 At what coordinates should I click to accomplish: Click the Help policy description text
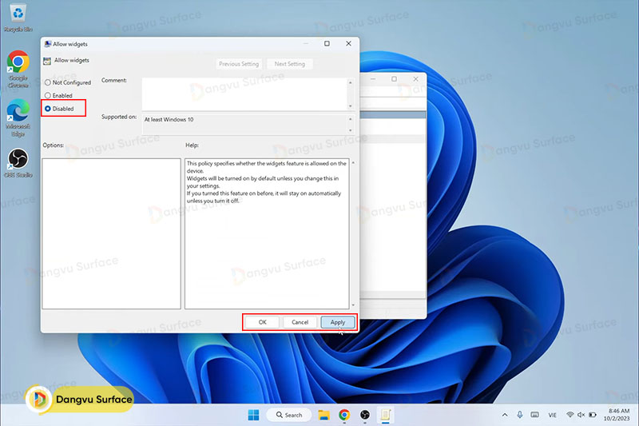click(x=267, y=181)
